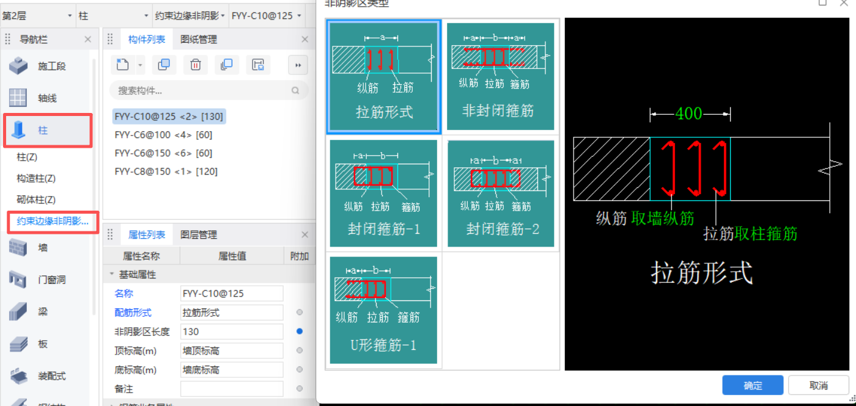Copy the component with the copy icon

tap(164, 65)
